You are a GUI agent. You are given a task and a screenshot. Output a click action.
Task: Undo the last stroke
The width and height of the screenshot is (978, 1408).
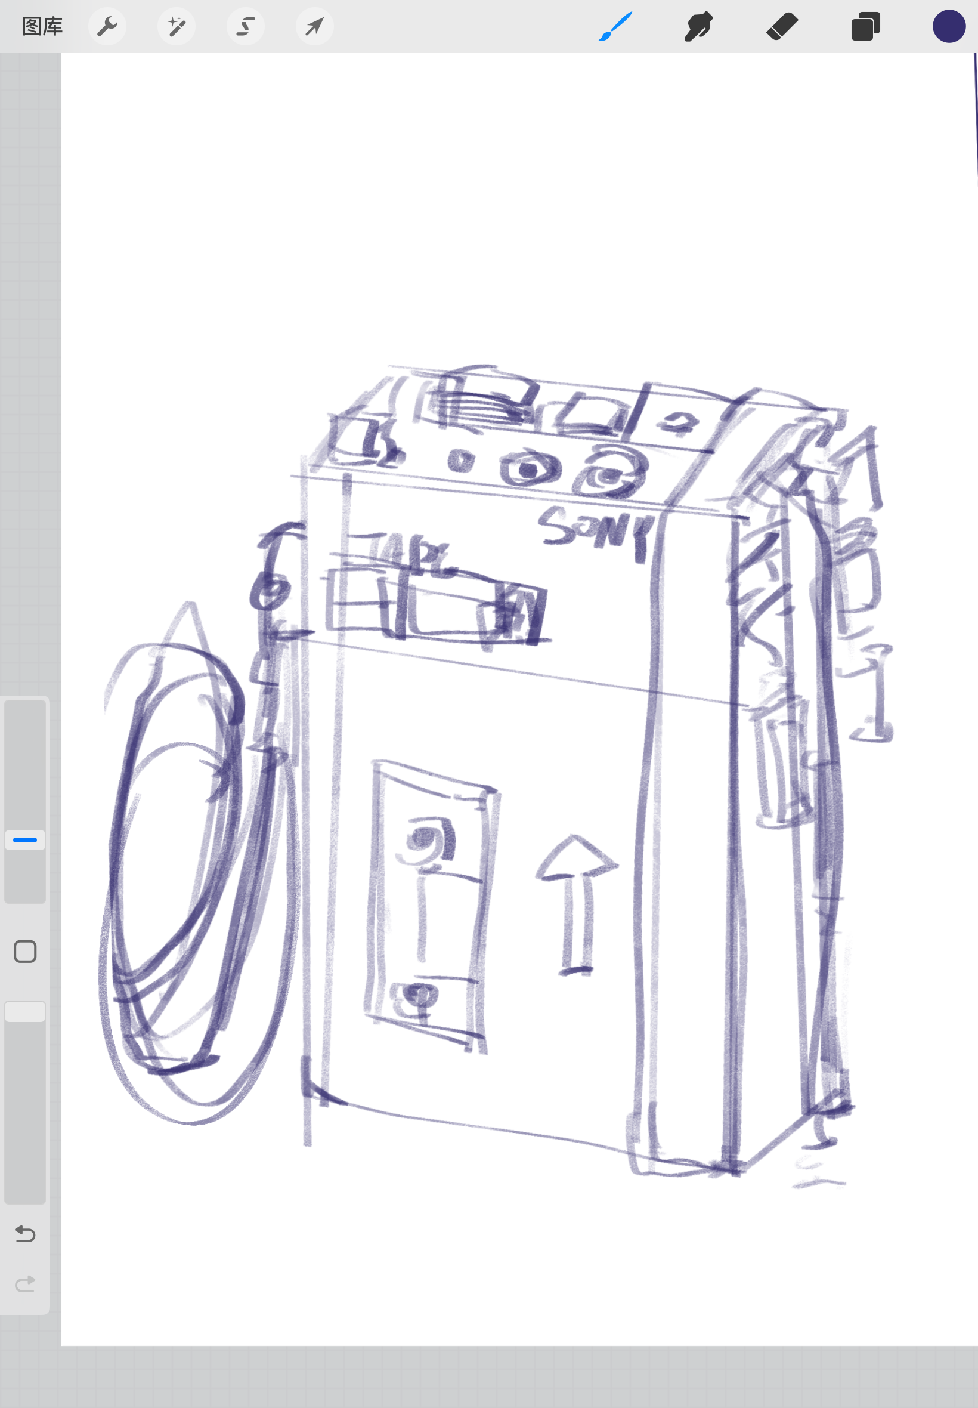(x=25, y=1233)
